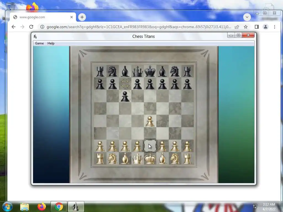Select the white knight on g1

point(175,159)
